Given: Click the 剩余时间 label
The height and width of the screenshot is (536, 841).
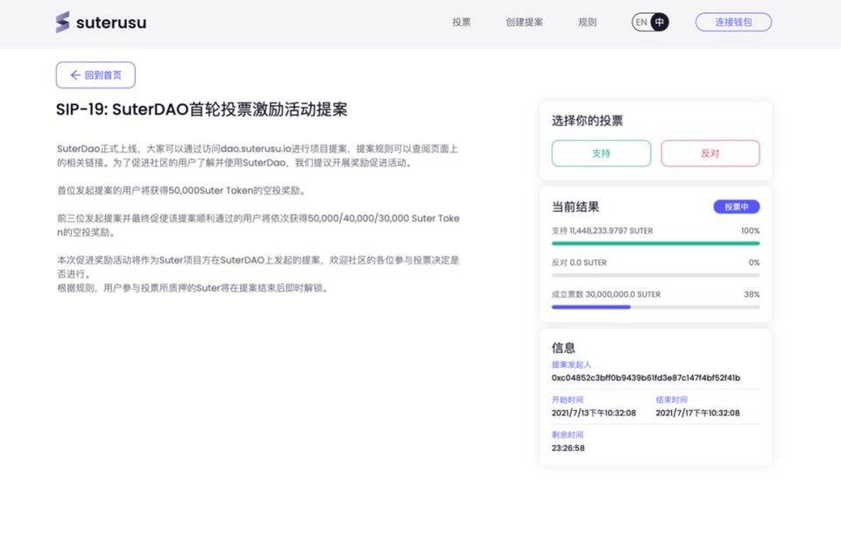Looking at the screenshot, I should pyautogui.click(x=568, y=434).
